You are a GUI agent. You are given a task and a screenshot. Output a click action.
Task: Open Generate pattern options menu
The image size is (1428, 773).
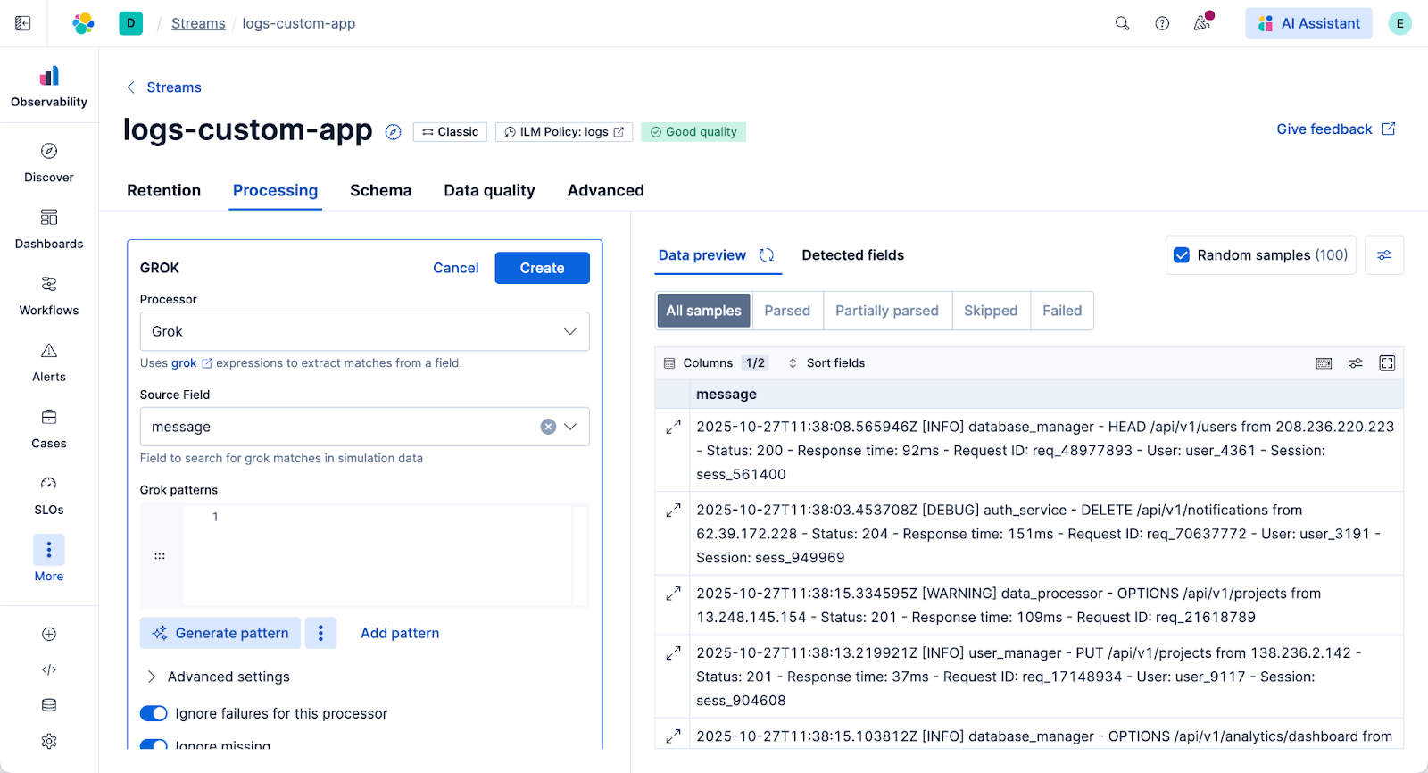coord(320,633)
